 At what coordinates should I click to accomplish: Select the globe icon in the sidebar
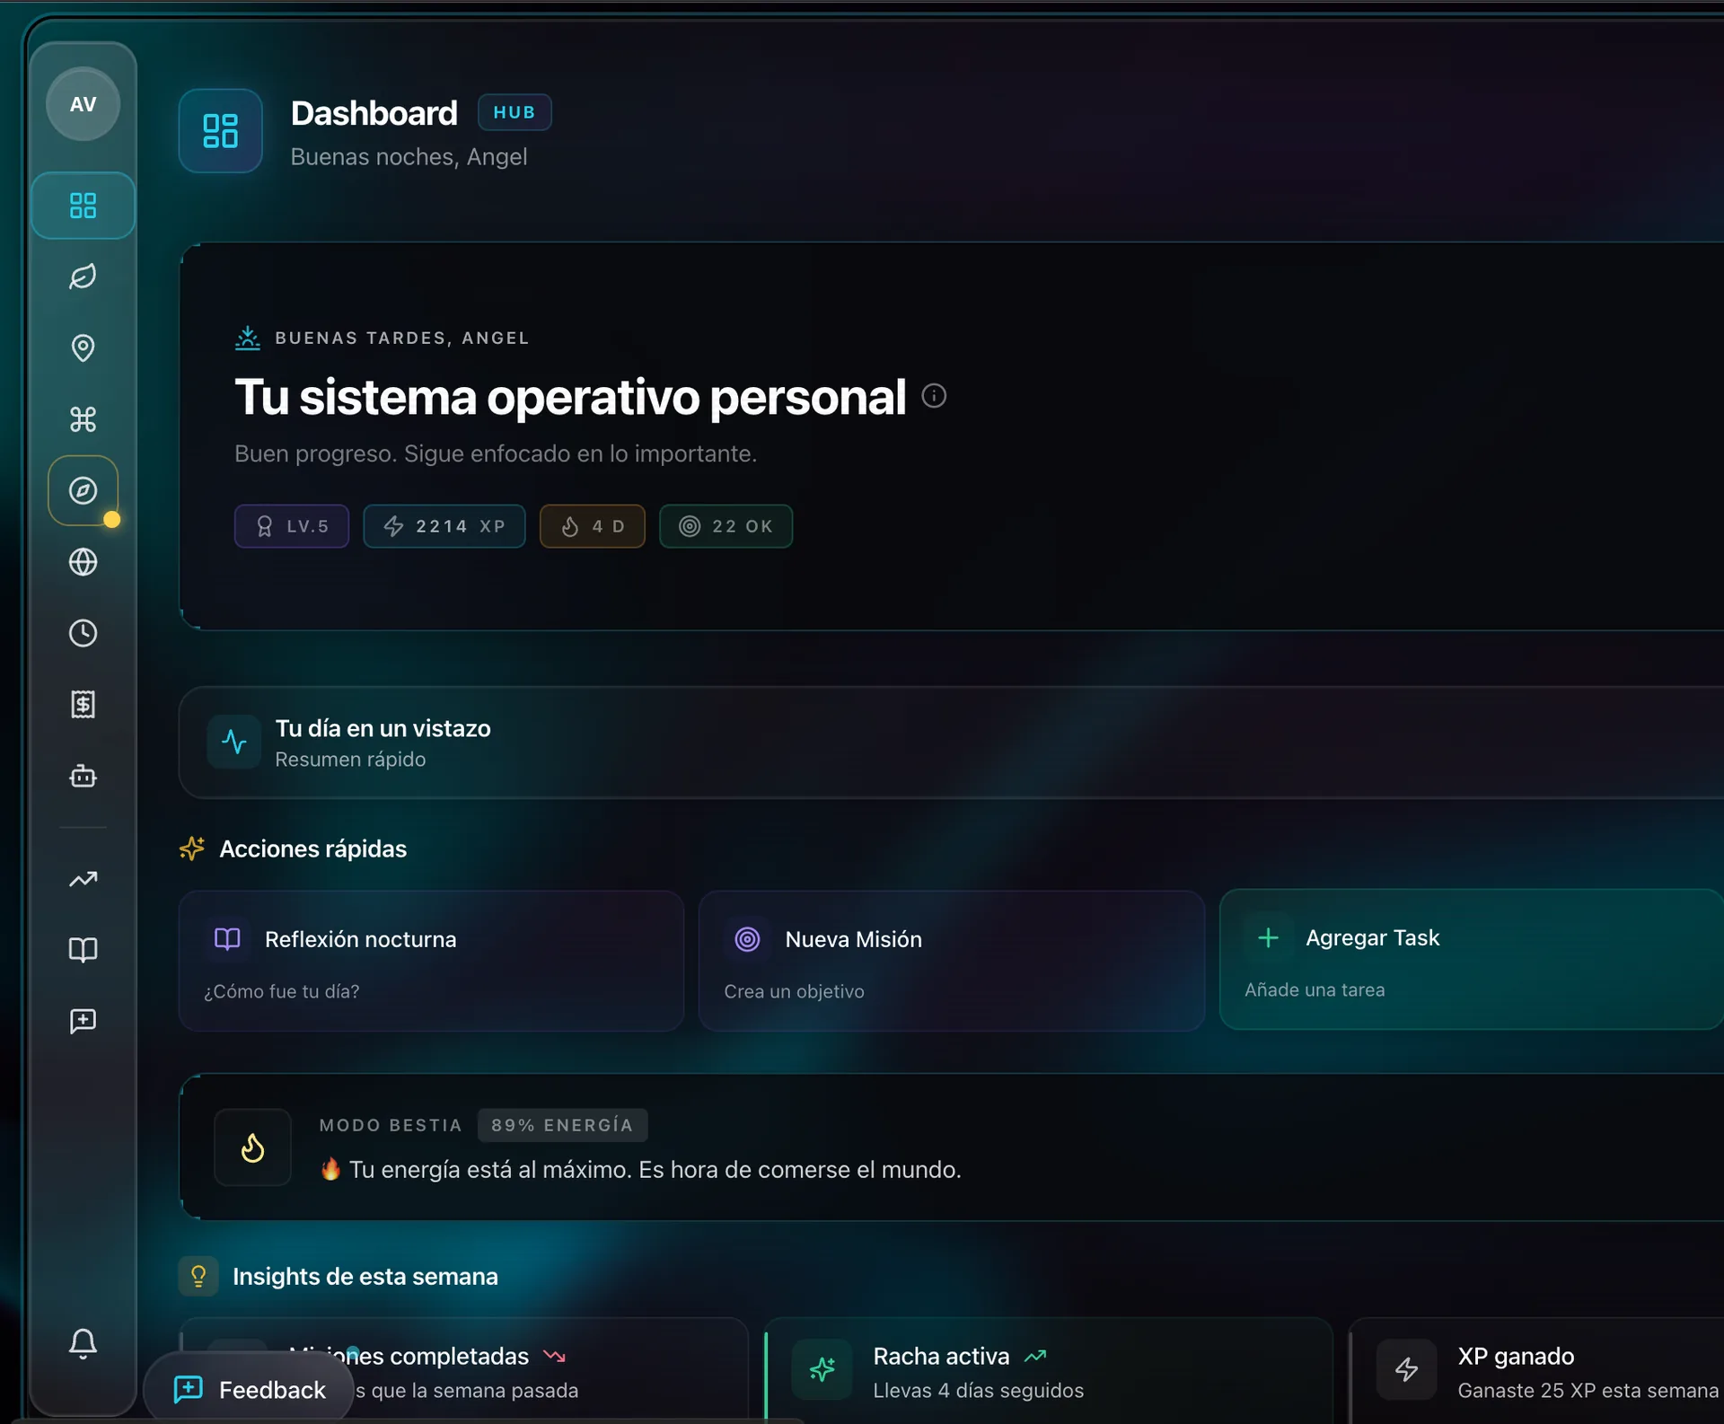click(83, 563)
